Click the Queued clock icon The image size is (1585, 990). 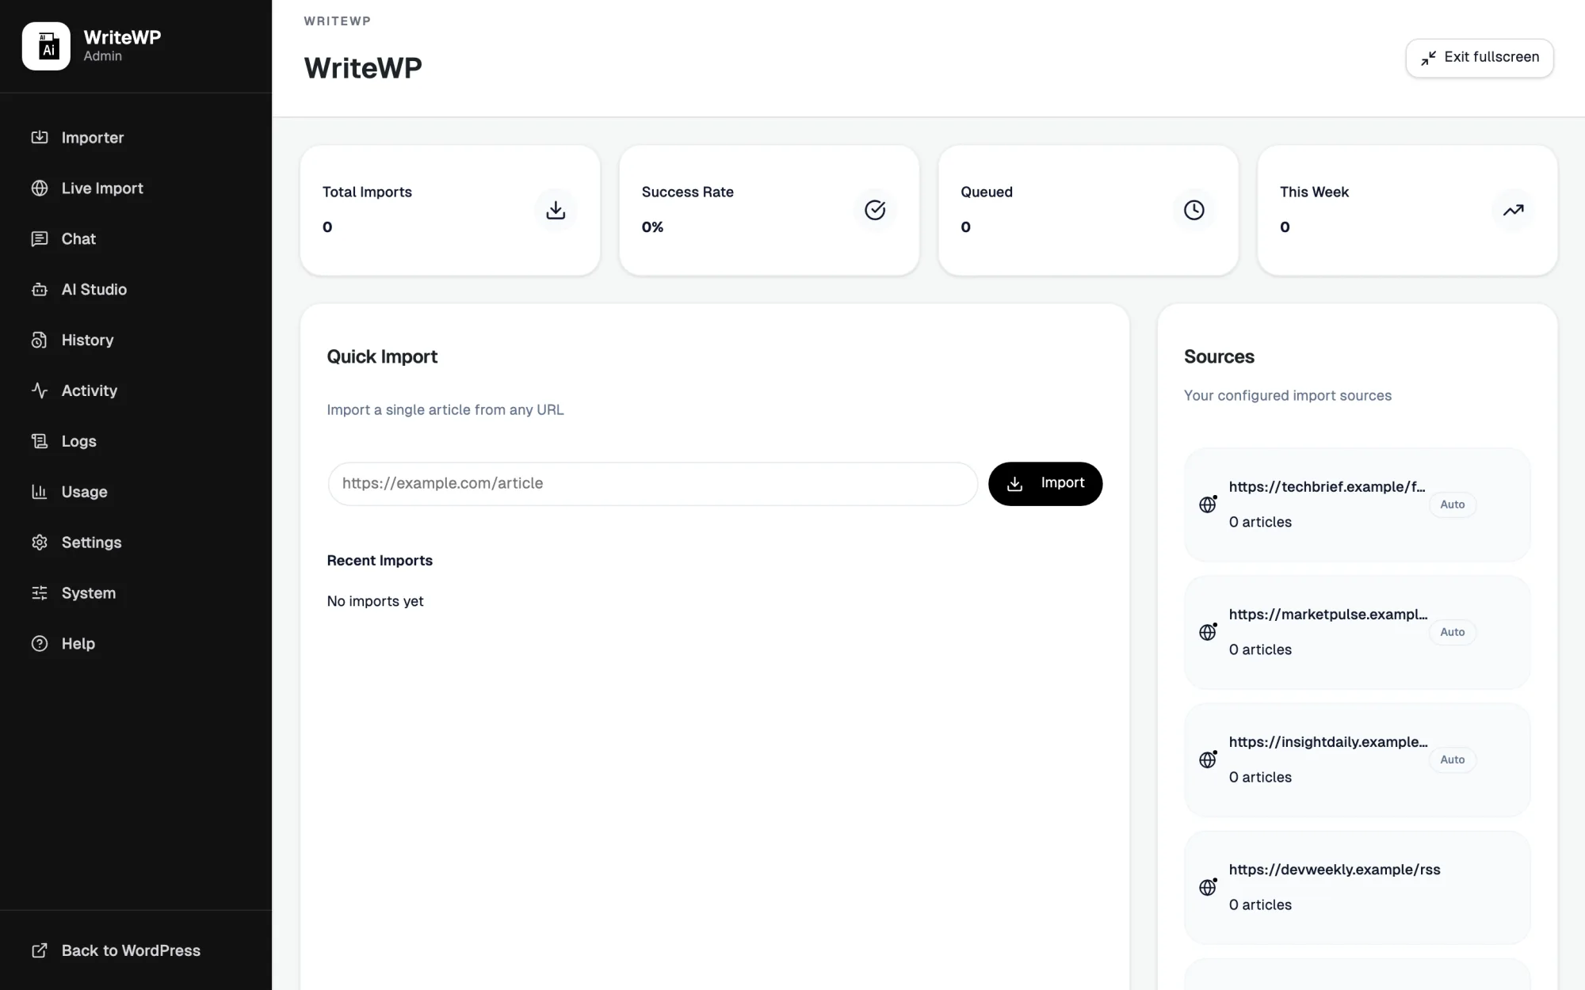(1194, 210)
